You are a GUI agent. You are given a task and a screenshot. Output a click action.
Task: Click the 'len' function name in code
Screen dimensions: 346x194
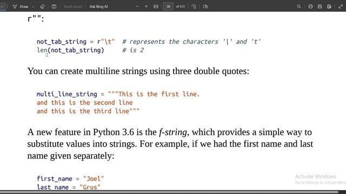pos(42,50)
